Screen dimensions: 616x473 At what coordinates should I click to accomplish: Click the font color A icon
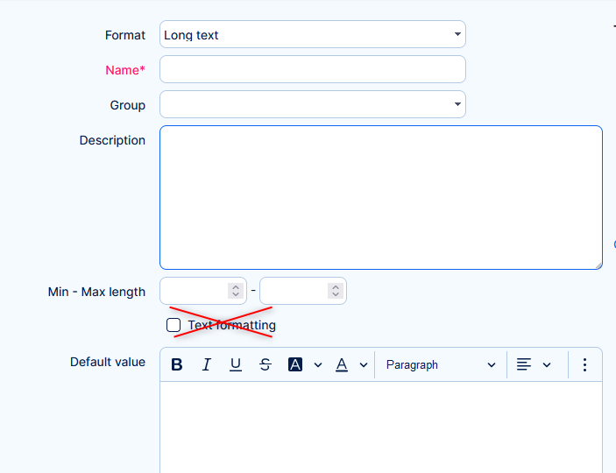coord(342,365)
